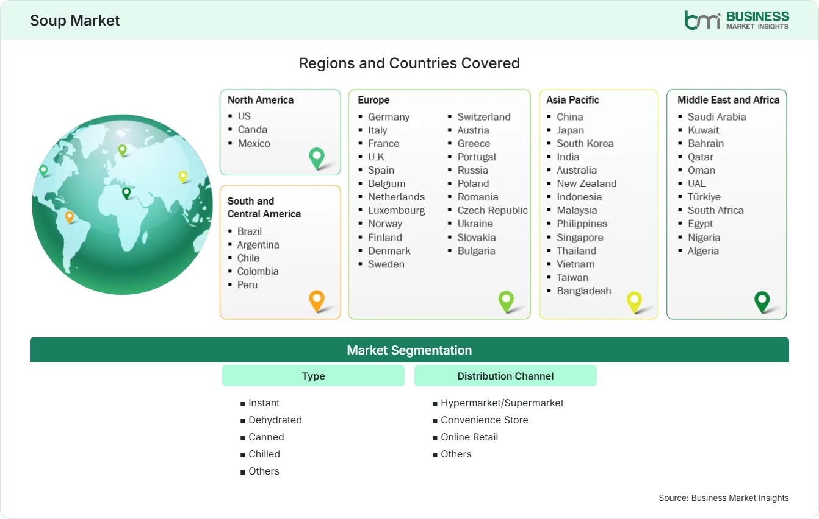Image resolution: width=819 pixels, height=519 pixels.
Task: Click the North America card's green pin icon
Action: [x=317, y=158]
